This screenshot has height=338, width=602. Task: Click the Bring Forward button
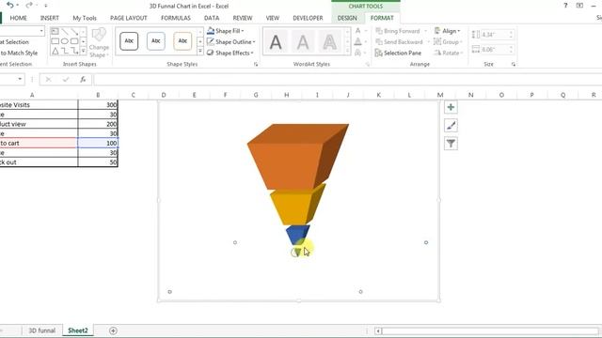[398, 31]
